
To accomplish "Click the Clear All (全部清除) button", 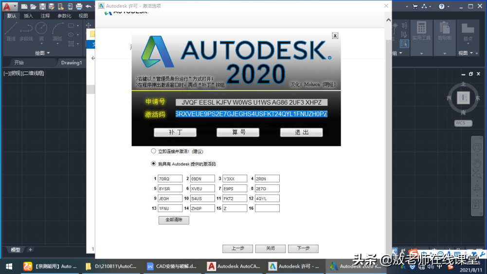I will pos(174,220).
